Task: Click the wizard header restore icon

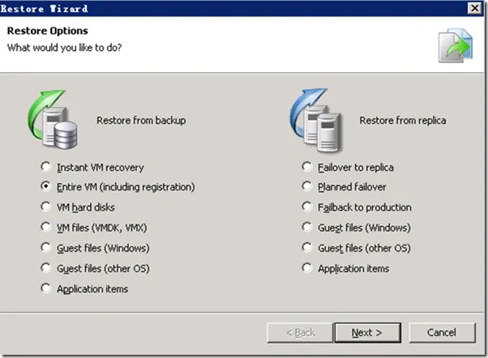Action: [453, 46]
